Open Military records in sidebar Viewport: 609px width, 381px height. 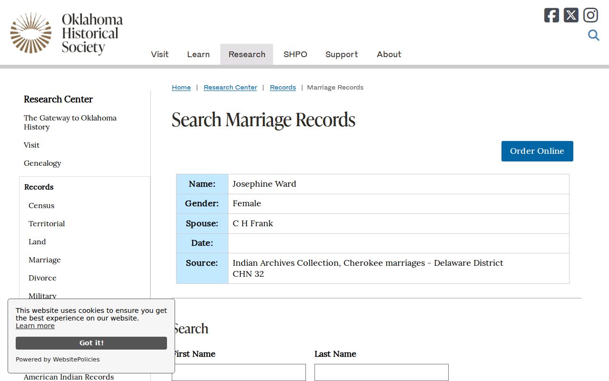42,295
